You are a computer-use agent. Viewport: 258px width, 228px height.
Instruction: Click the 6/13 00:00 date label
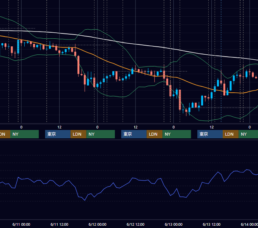click(x=174, y=224)
